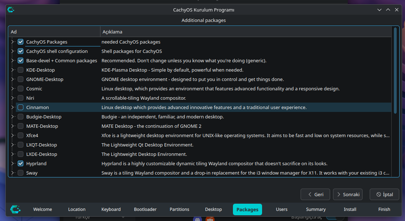Expand the CachyOS Packages group
This screenshot has width=405, height=221.
coord(12,42)
